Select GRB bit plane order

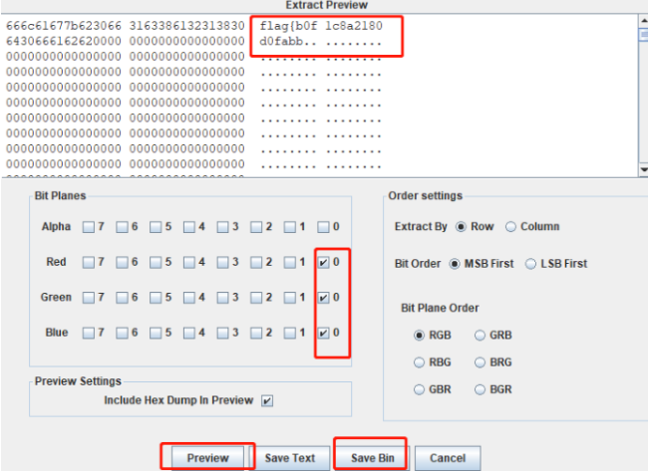click(x=481, y=336)
